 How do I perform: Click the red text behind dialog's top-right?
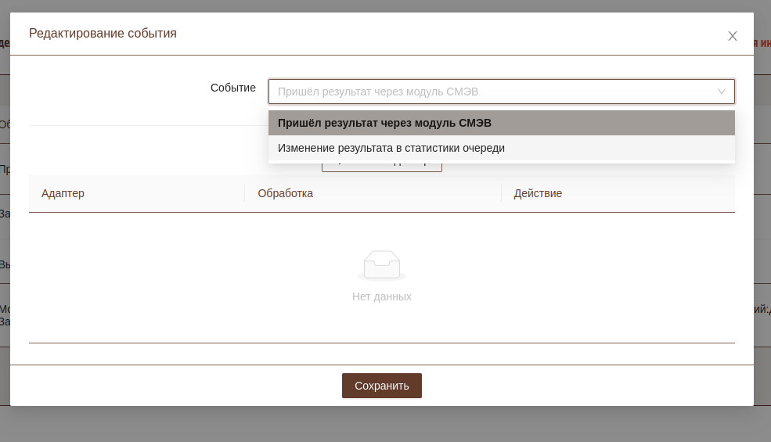tap(762, 43)
